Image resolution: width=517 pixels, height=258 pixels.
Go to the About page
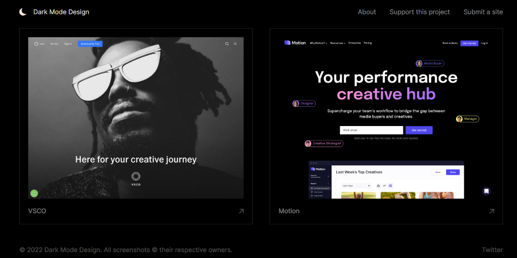[x=367, y=12]
